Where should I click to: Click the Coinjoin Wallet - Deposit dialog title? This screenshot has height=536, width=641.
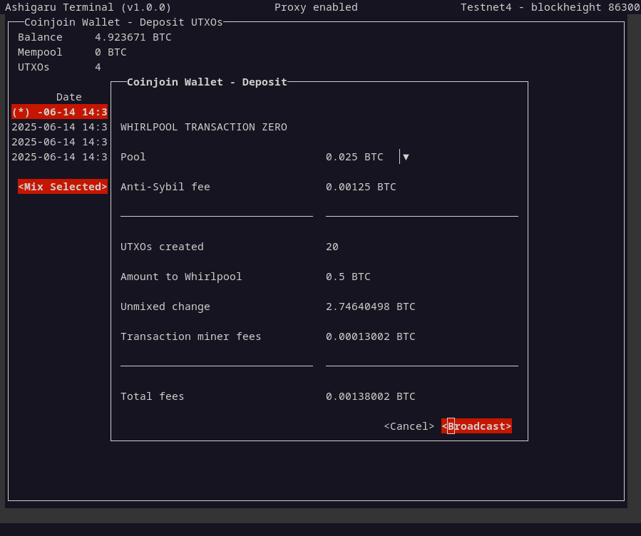(x=207, y=82)
